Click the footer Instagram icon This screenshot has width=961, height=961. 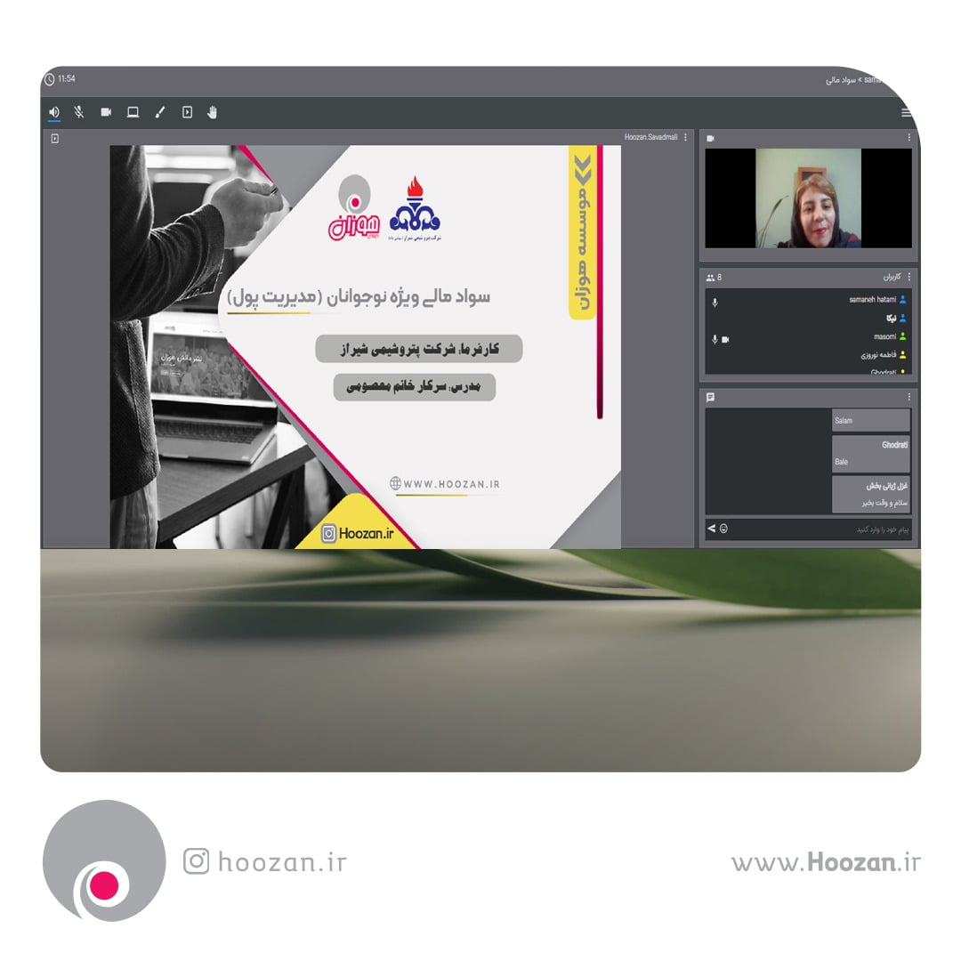(196, 861)
